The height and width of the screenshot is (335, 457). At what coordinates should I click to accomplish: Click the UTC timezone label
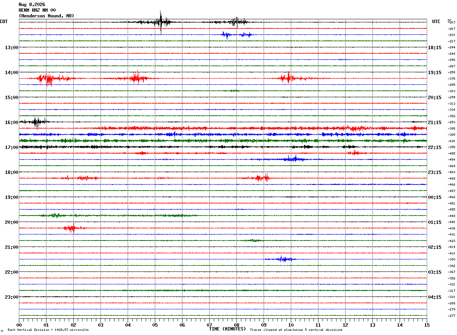(436, 22)
